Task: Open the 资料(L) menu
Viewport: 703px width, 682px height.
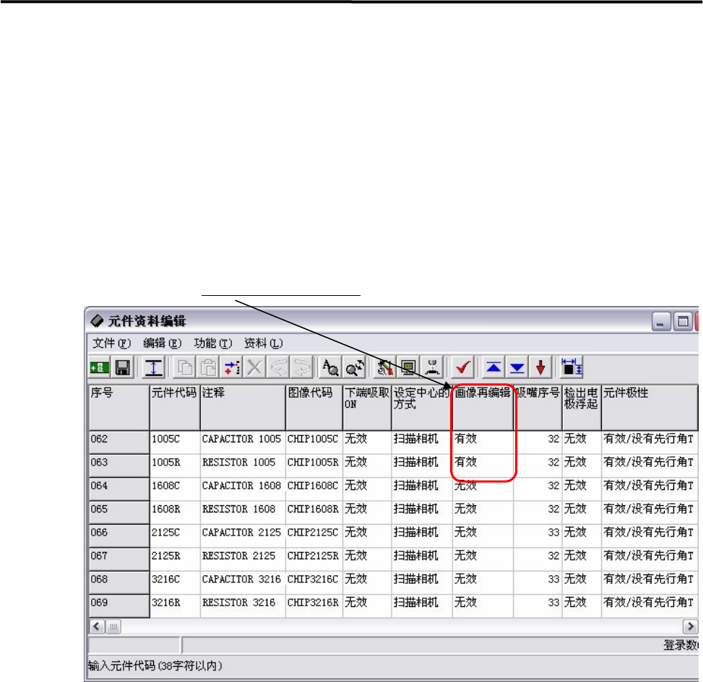Action: (263, 344)
